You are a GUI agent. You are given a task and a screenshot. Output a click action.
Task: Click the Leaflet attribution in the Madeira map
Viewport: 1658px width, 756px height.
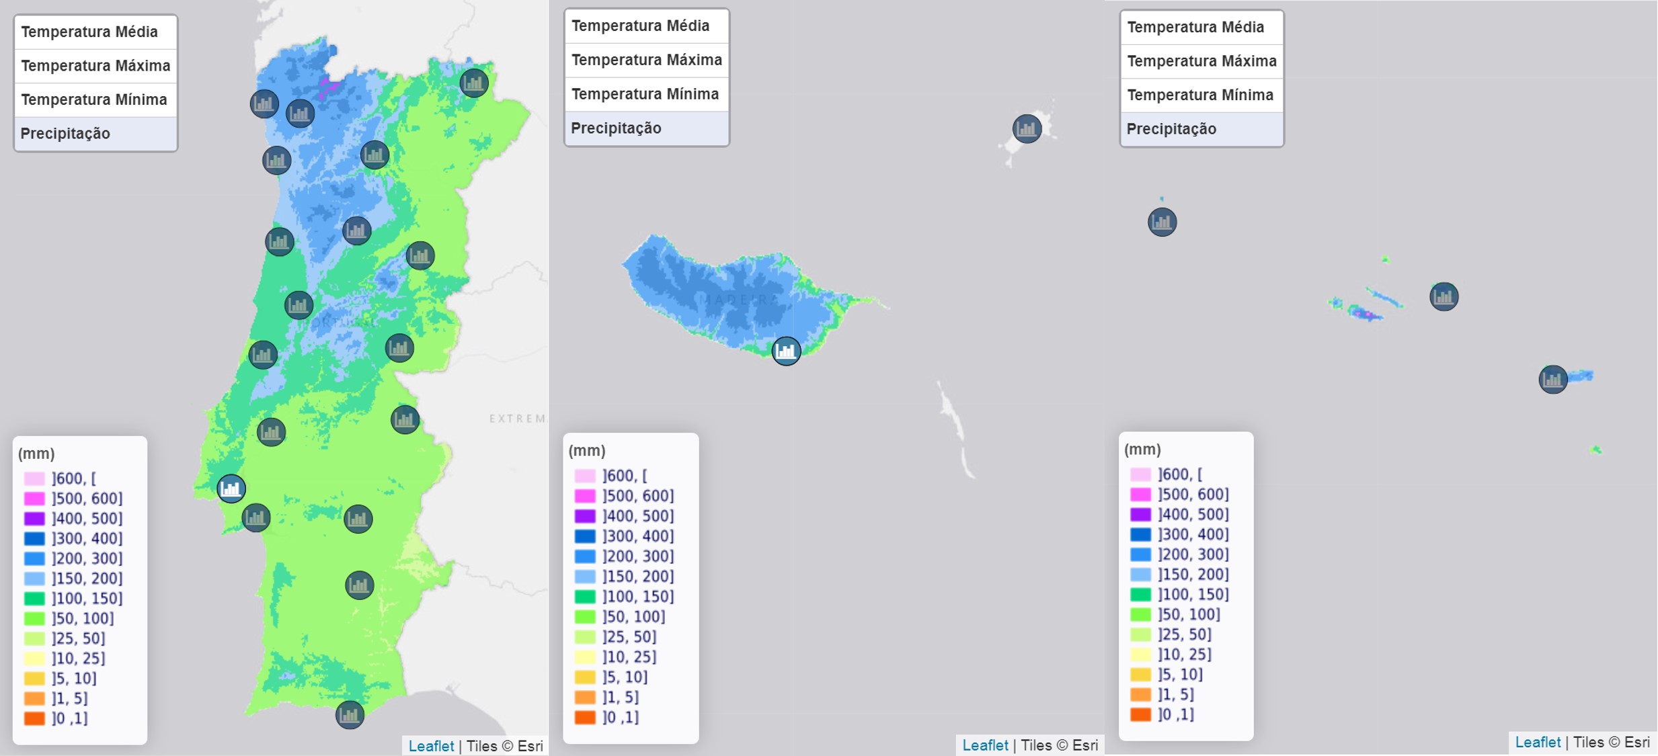984,745
